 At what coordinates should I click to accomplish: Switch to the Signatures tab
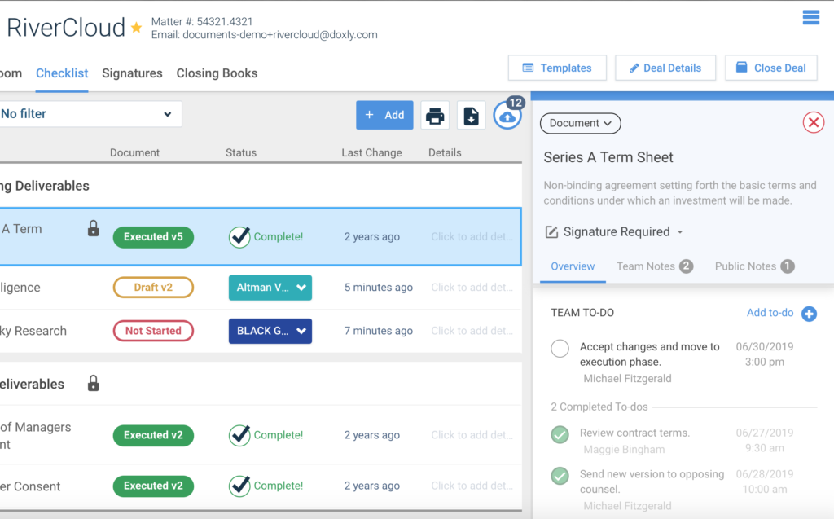coord(132,73)
